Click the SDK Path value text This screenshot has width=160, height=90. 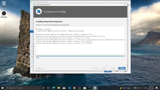point(55,25)
